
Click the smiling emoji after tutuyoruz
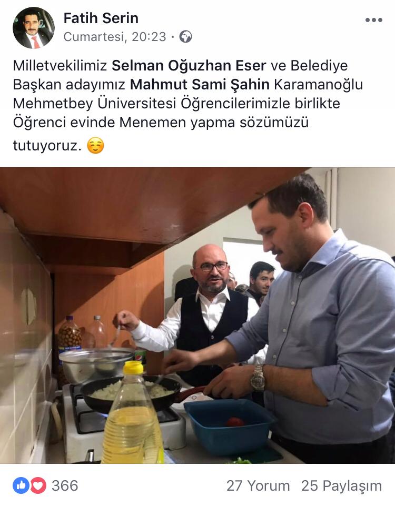pyautogui.click(x=95, y=146)
